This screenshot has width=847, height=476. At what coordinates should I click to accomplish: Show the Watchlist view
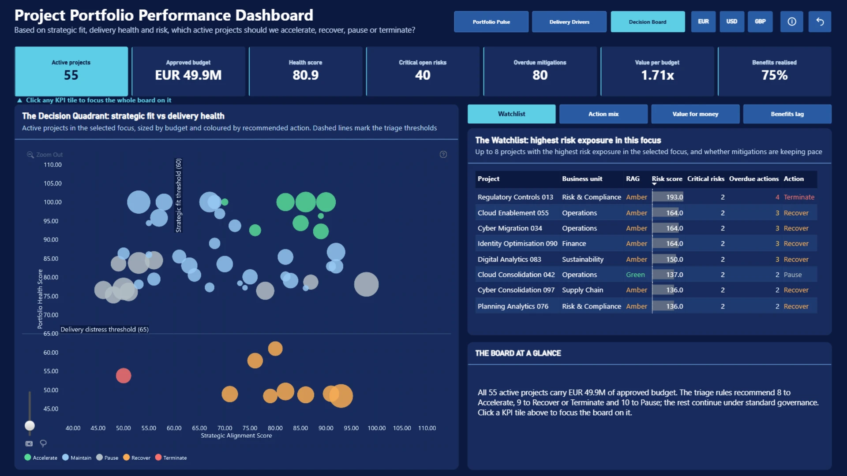coord(511,114)
